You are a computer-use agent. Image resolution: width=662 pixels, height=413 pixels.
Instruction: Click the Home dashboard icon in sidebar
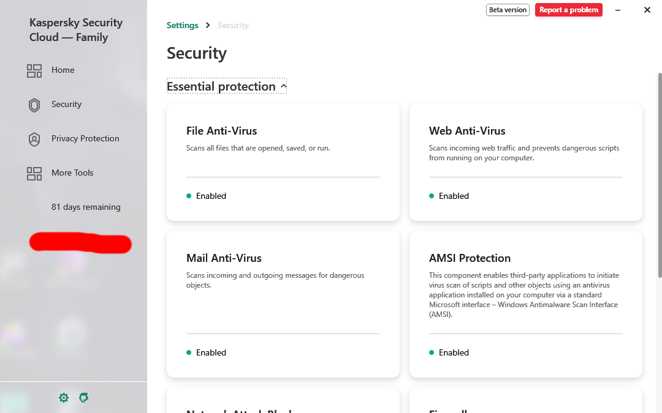coord(34,70)
